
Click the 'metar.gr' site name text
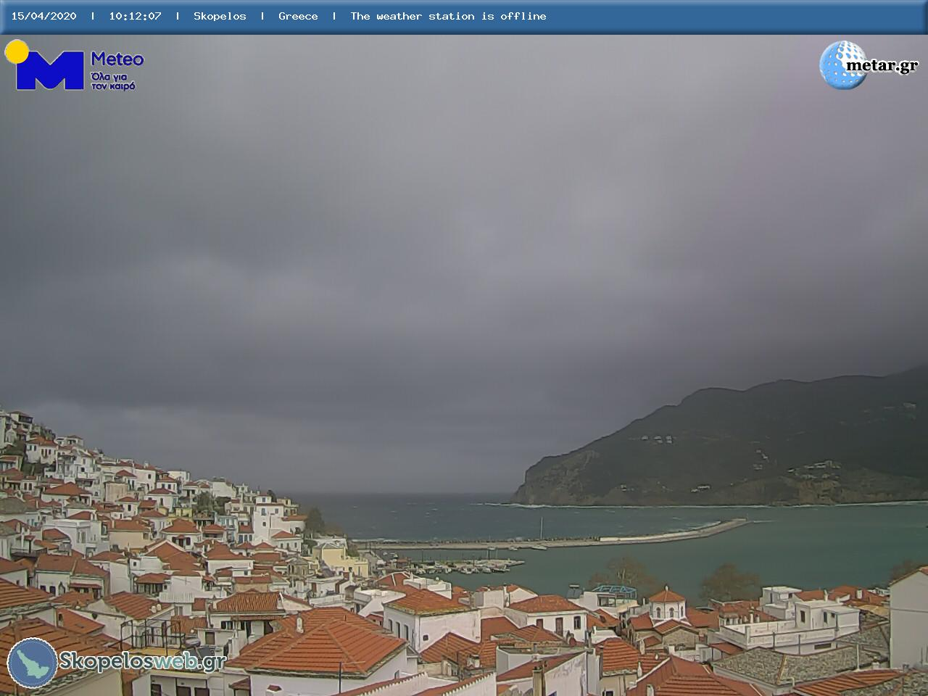coord(882,66)
